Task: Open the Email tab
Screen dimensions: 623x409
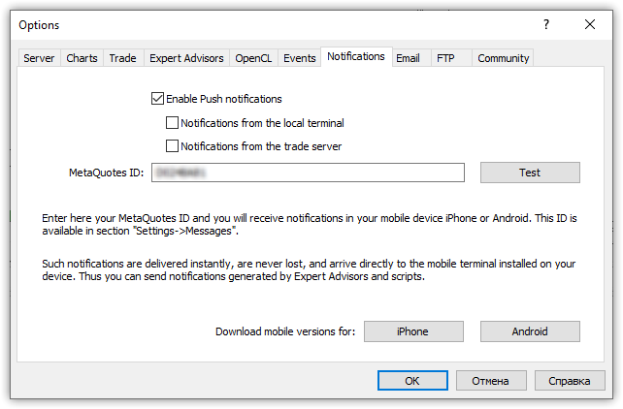Action: click(408, 58)
